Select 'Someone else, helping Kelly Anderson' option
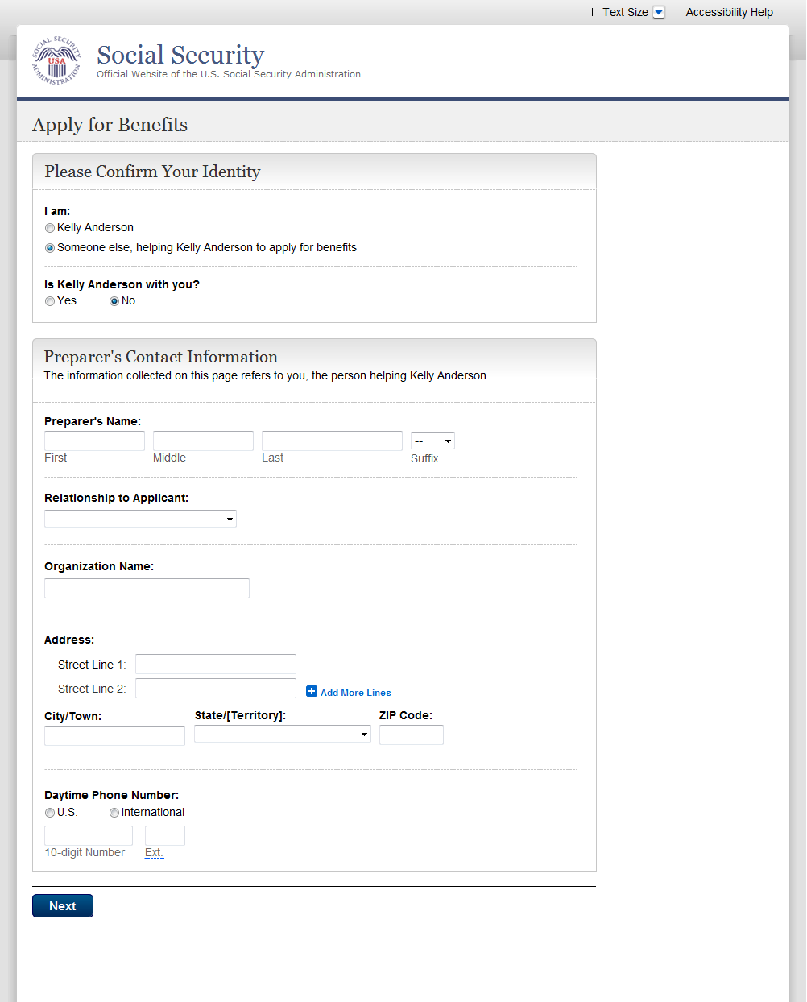This screenshot has width=807, height=1002. point(50,248)
